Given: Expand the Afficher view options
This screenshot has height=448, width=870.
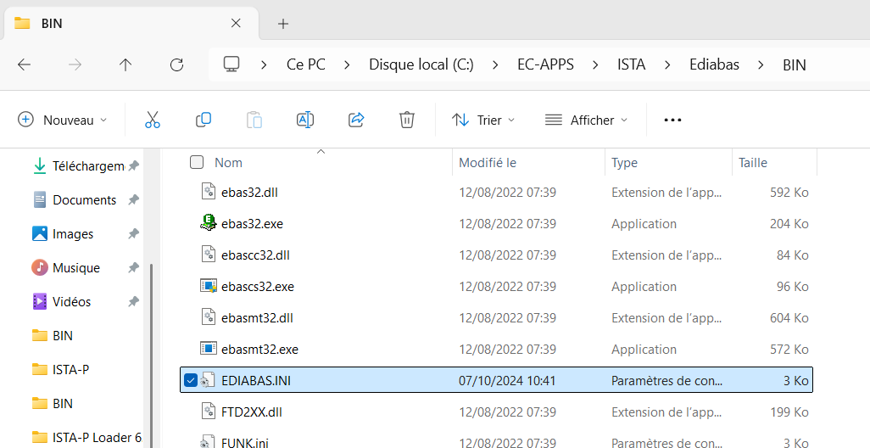Looking at the screenshot, I should coord(587,120).
